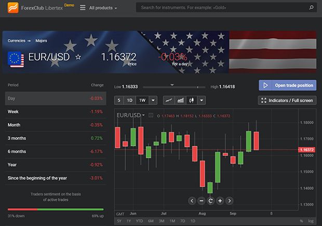
Task: Select the 6M range at chart bottom
Action: pyautogui.click(x=151, y=221)
